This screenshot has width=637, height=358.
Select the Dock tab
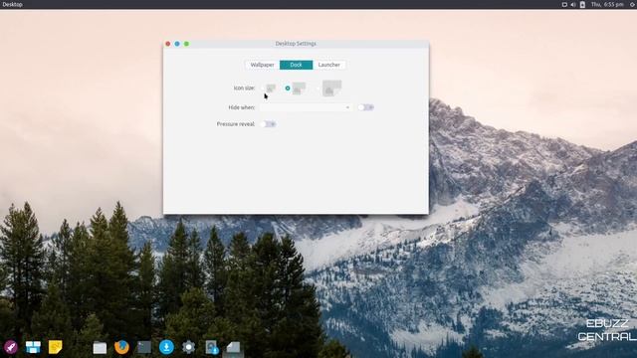point(297,65)
